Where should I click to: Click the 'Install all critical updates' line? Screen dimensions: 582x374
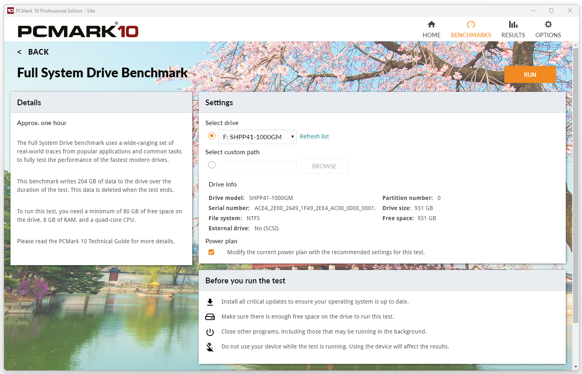315,302
